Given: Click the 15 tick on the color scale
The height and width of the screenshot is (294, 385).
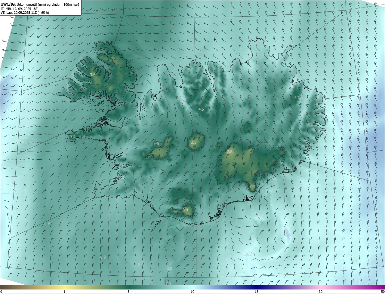Looking at the screenshot, I should click(x=257, y=292).
